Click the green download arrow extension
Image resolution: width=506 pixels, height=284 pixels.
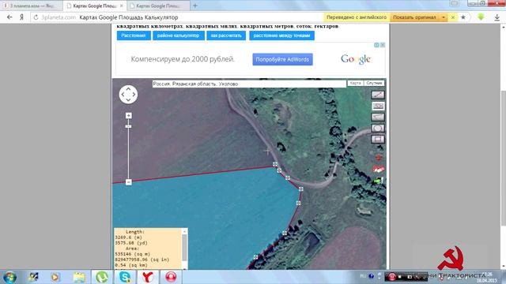tap(481, 17)
